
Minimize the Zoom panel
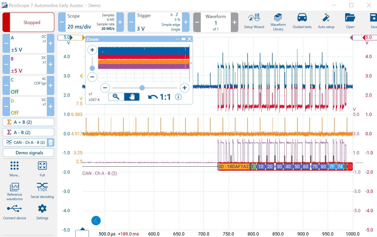177,39
